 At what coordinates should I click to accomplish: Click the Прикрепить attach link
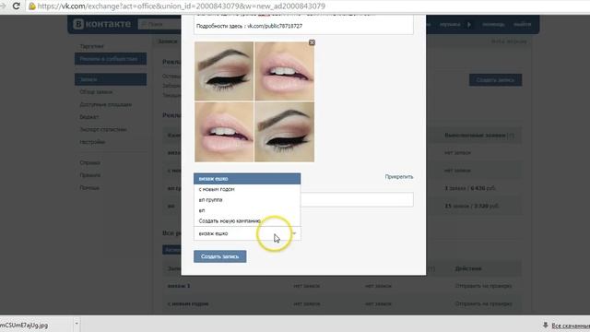399,176
